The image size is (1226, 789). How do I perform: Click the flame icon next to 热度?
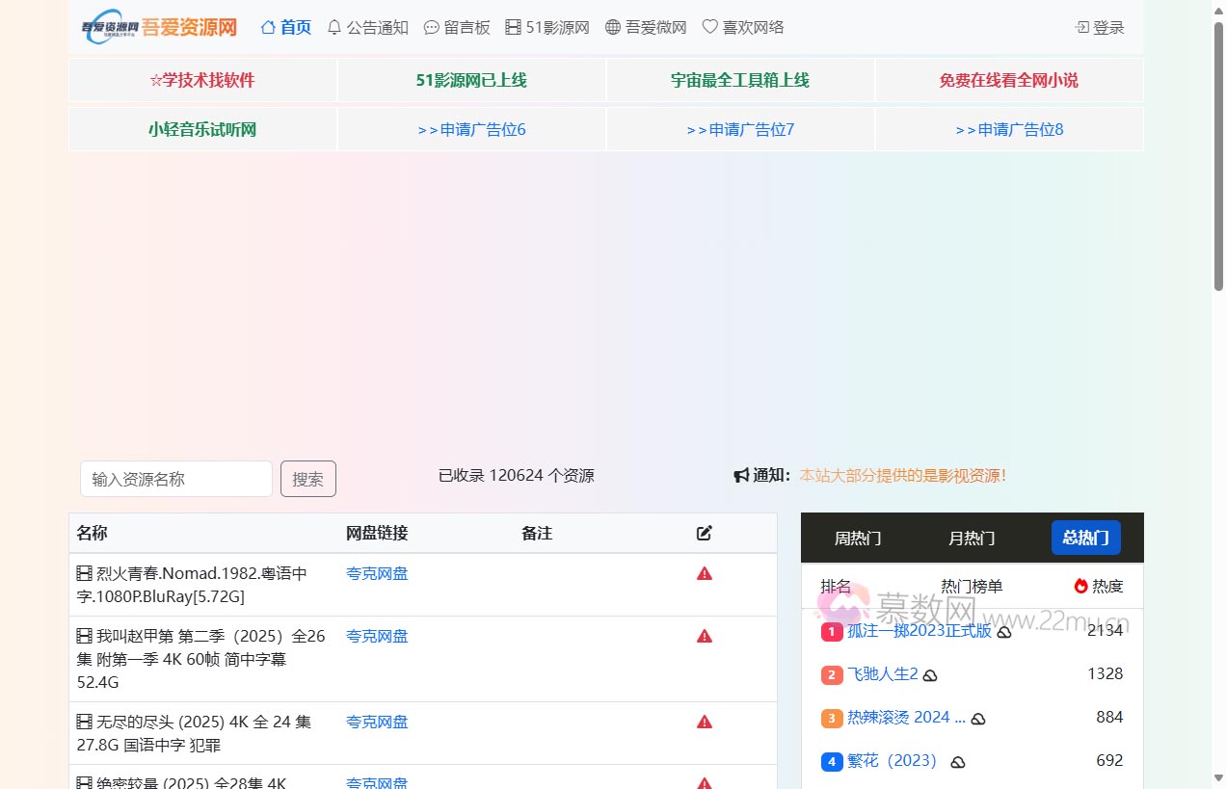click(x=1080, y=585)
